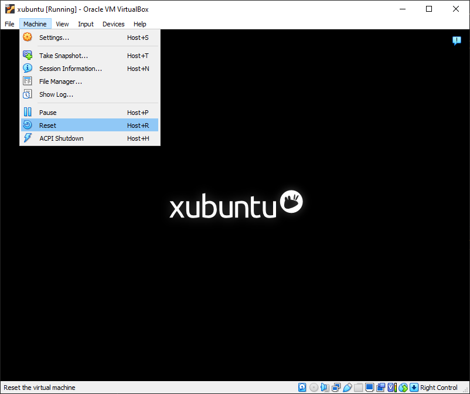Open the Help menu
The height and width of the screenshot is (394, 470).
pyautogui.click(x=139, y=24)
